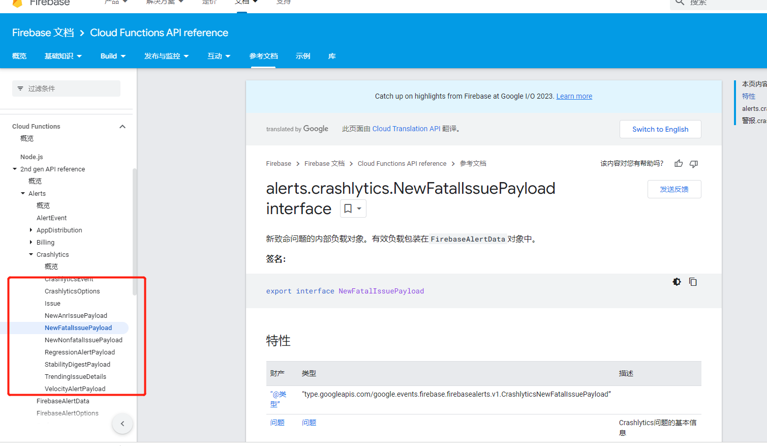Collapse the Cloud Functions section chevron
This screenshot has height=446, width=767.
[122, 127]
